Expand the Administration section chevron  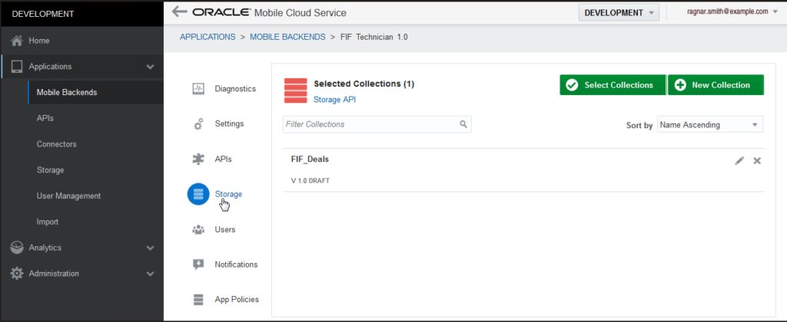coord(150,274)
